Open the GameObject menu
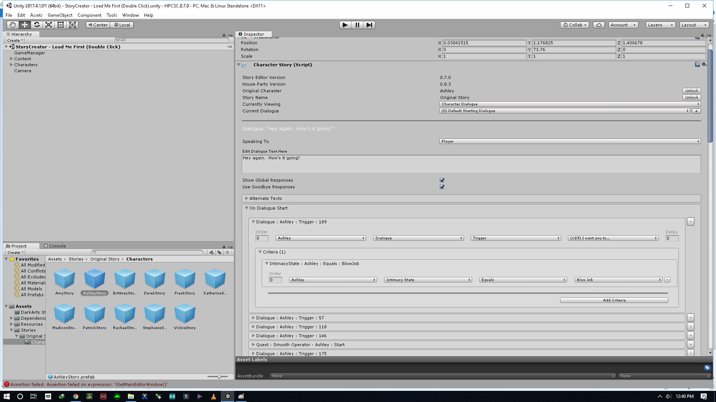Viewport: 716px width, 402px height. click(60, 15)
